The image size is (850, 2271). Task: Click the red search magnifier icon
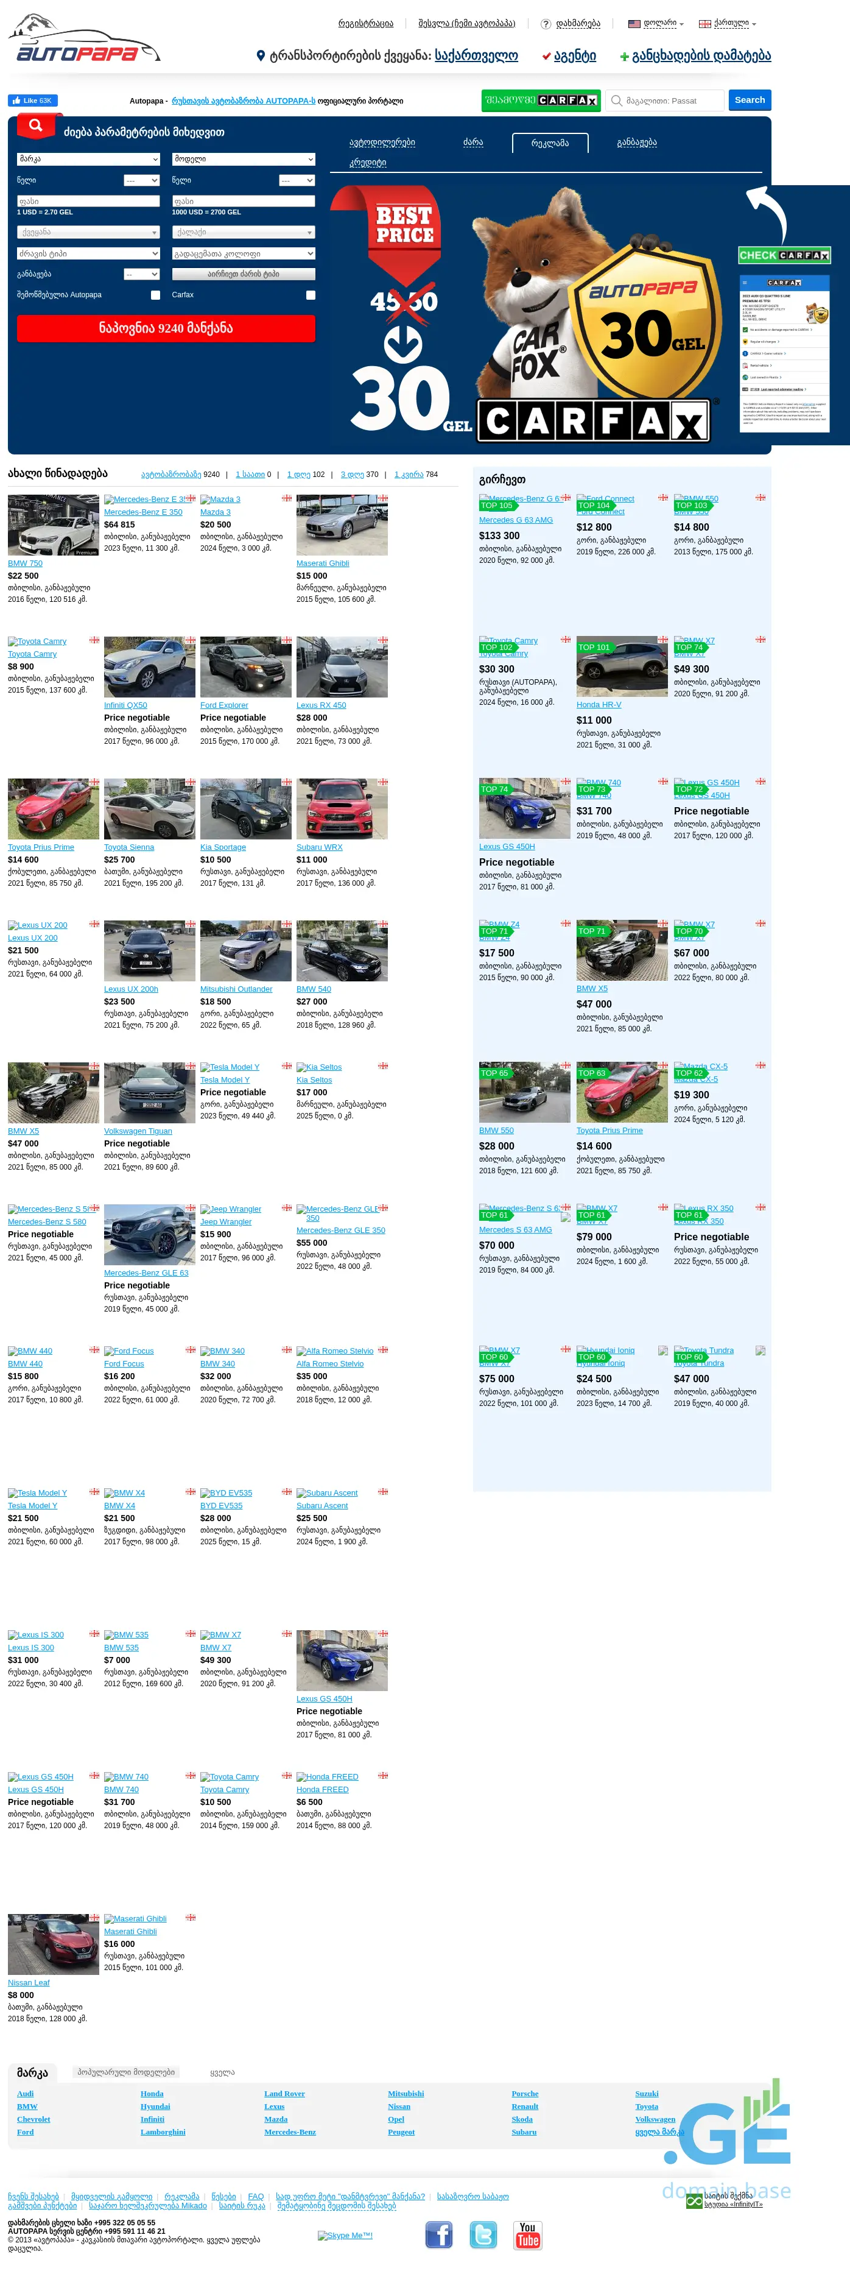[x=35, y=126]
